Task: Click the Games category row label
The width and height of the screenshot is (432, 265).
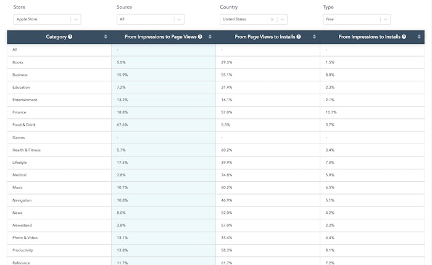Action: pyautogui.click(x=19, y=137)
